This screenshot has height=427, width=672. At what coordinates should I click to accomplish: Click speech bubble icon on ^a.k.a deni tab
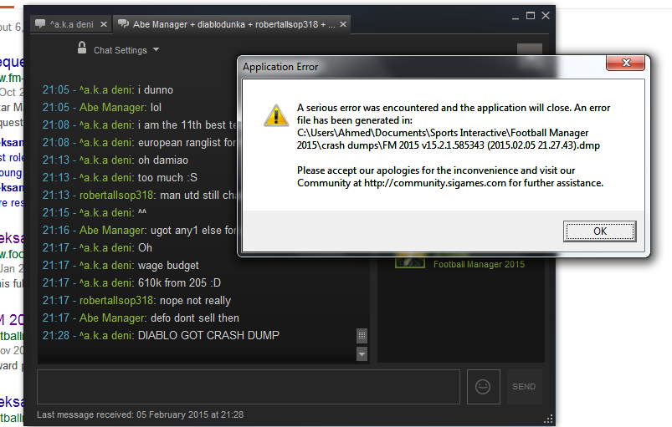click(x=40, y=23)
